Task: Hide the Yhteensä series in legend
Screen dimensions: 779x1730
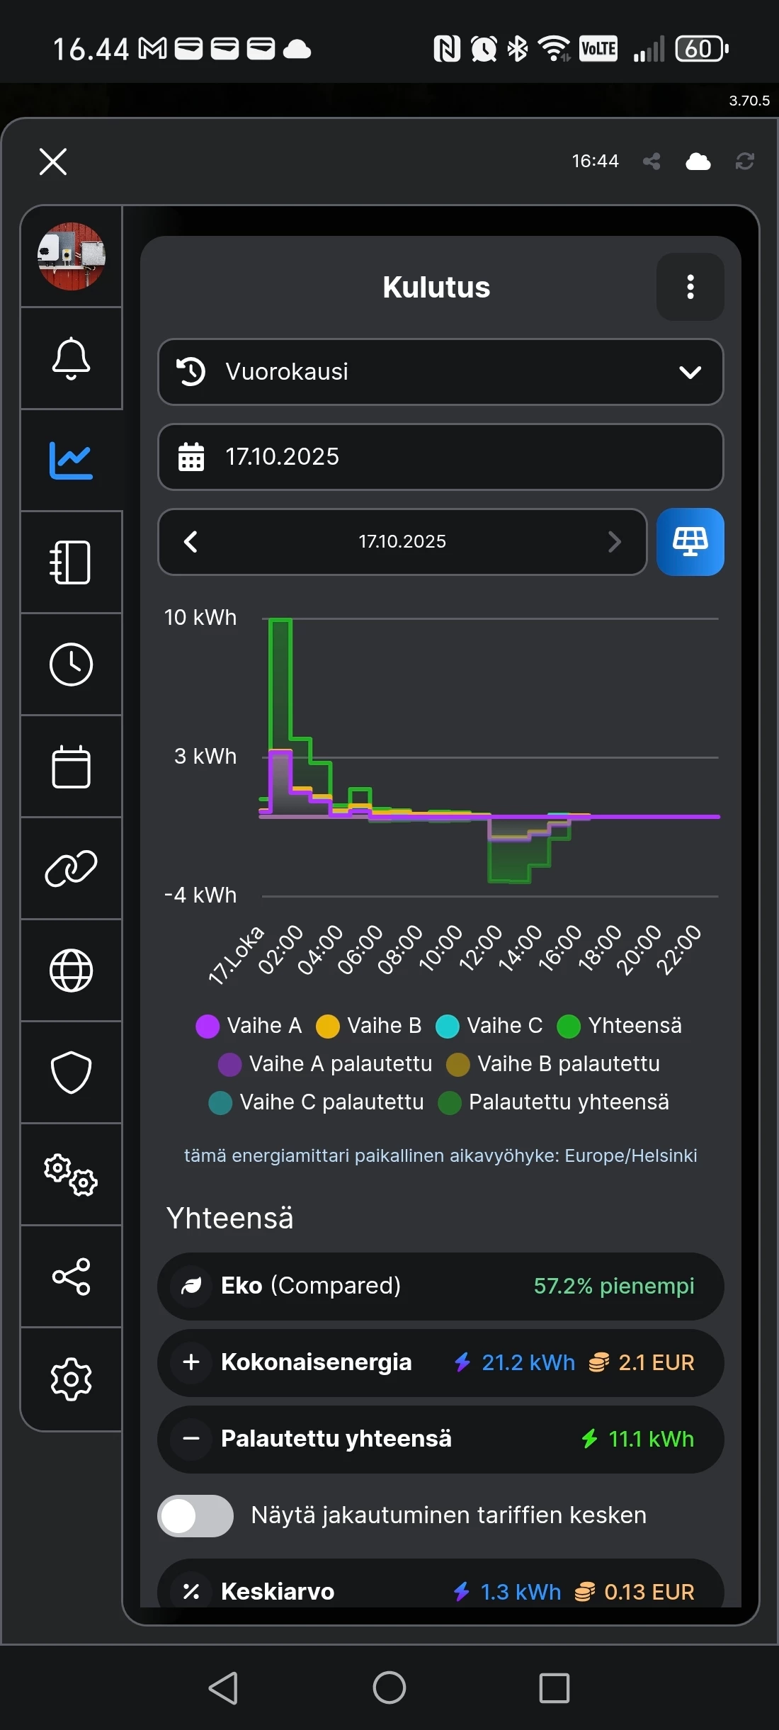Action: (620, 1026)
